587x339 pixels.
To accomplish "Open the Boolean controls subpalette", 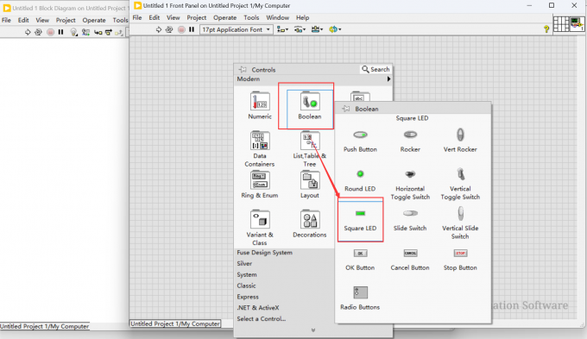I will 310,105.
